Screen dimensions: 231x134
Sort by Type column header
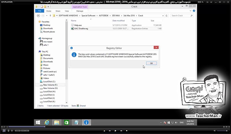pyautogui.click(x=134, y=21)
